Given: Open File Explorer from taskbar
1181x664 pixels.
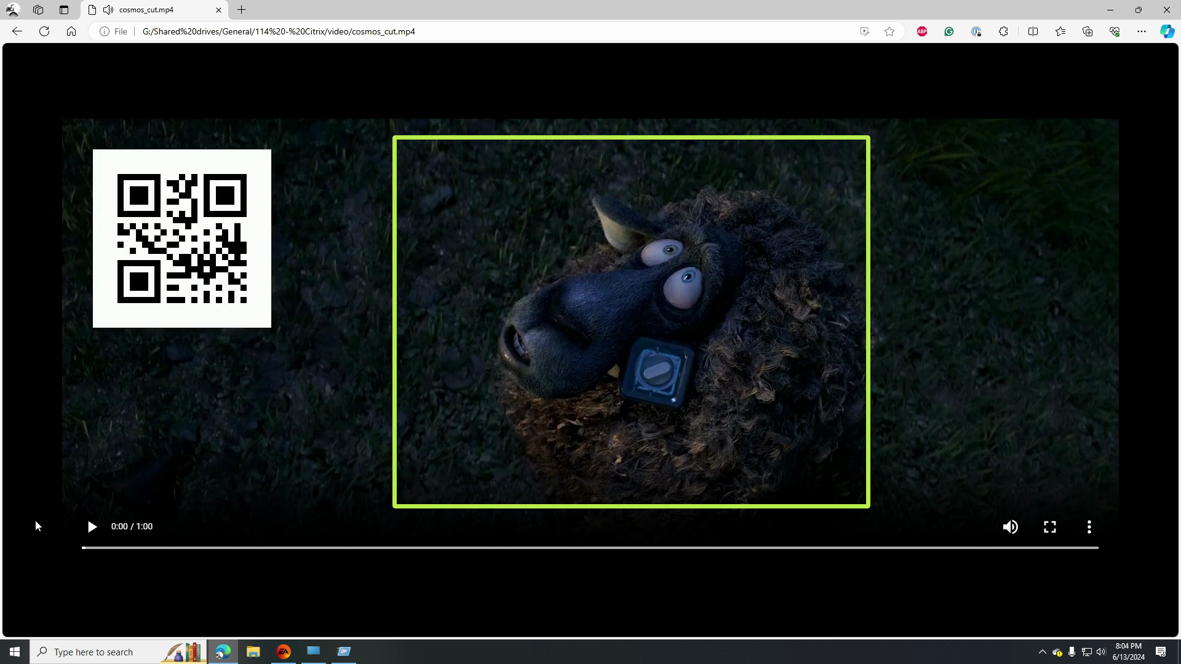Looking at the screenshot, I should (x=253, y=652).
